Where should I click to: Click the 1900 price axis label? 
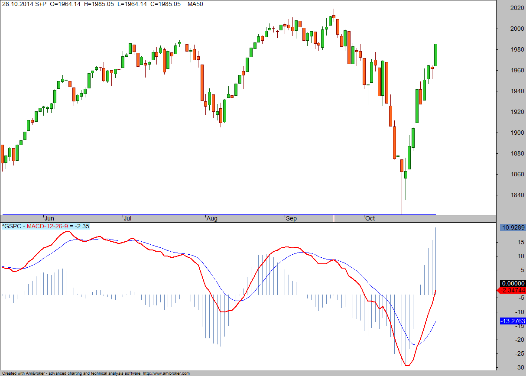pos(518,133)
